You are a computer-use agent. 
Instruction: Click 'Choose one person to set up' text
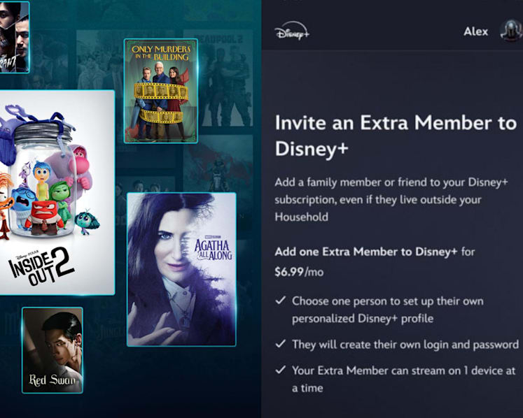tap(388, 310)
